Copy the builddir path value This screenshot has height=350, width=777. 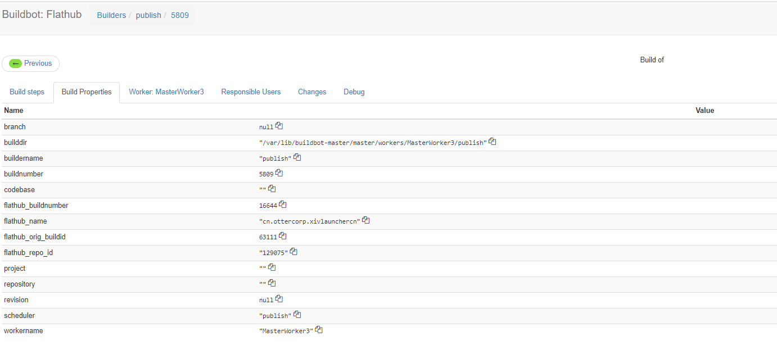point(492,142)
